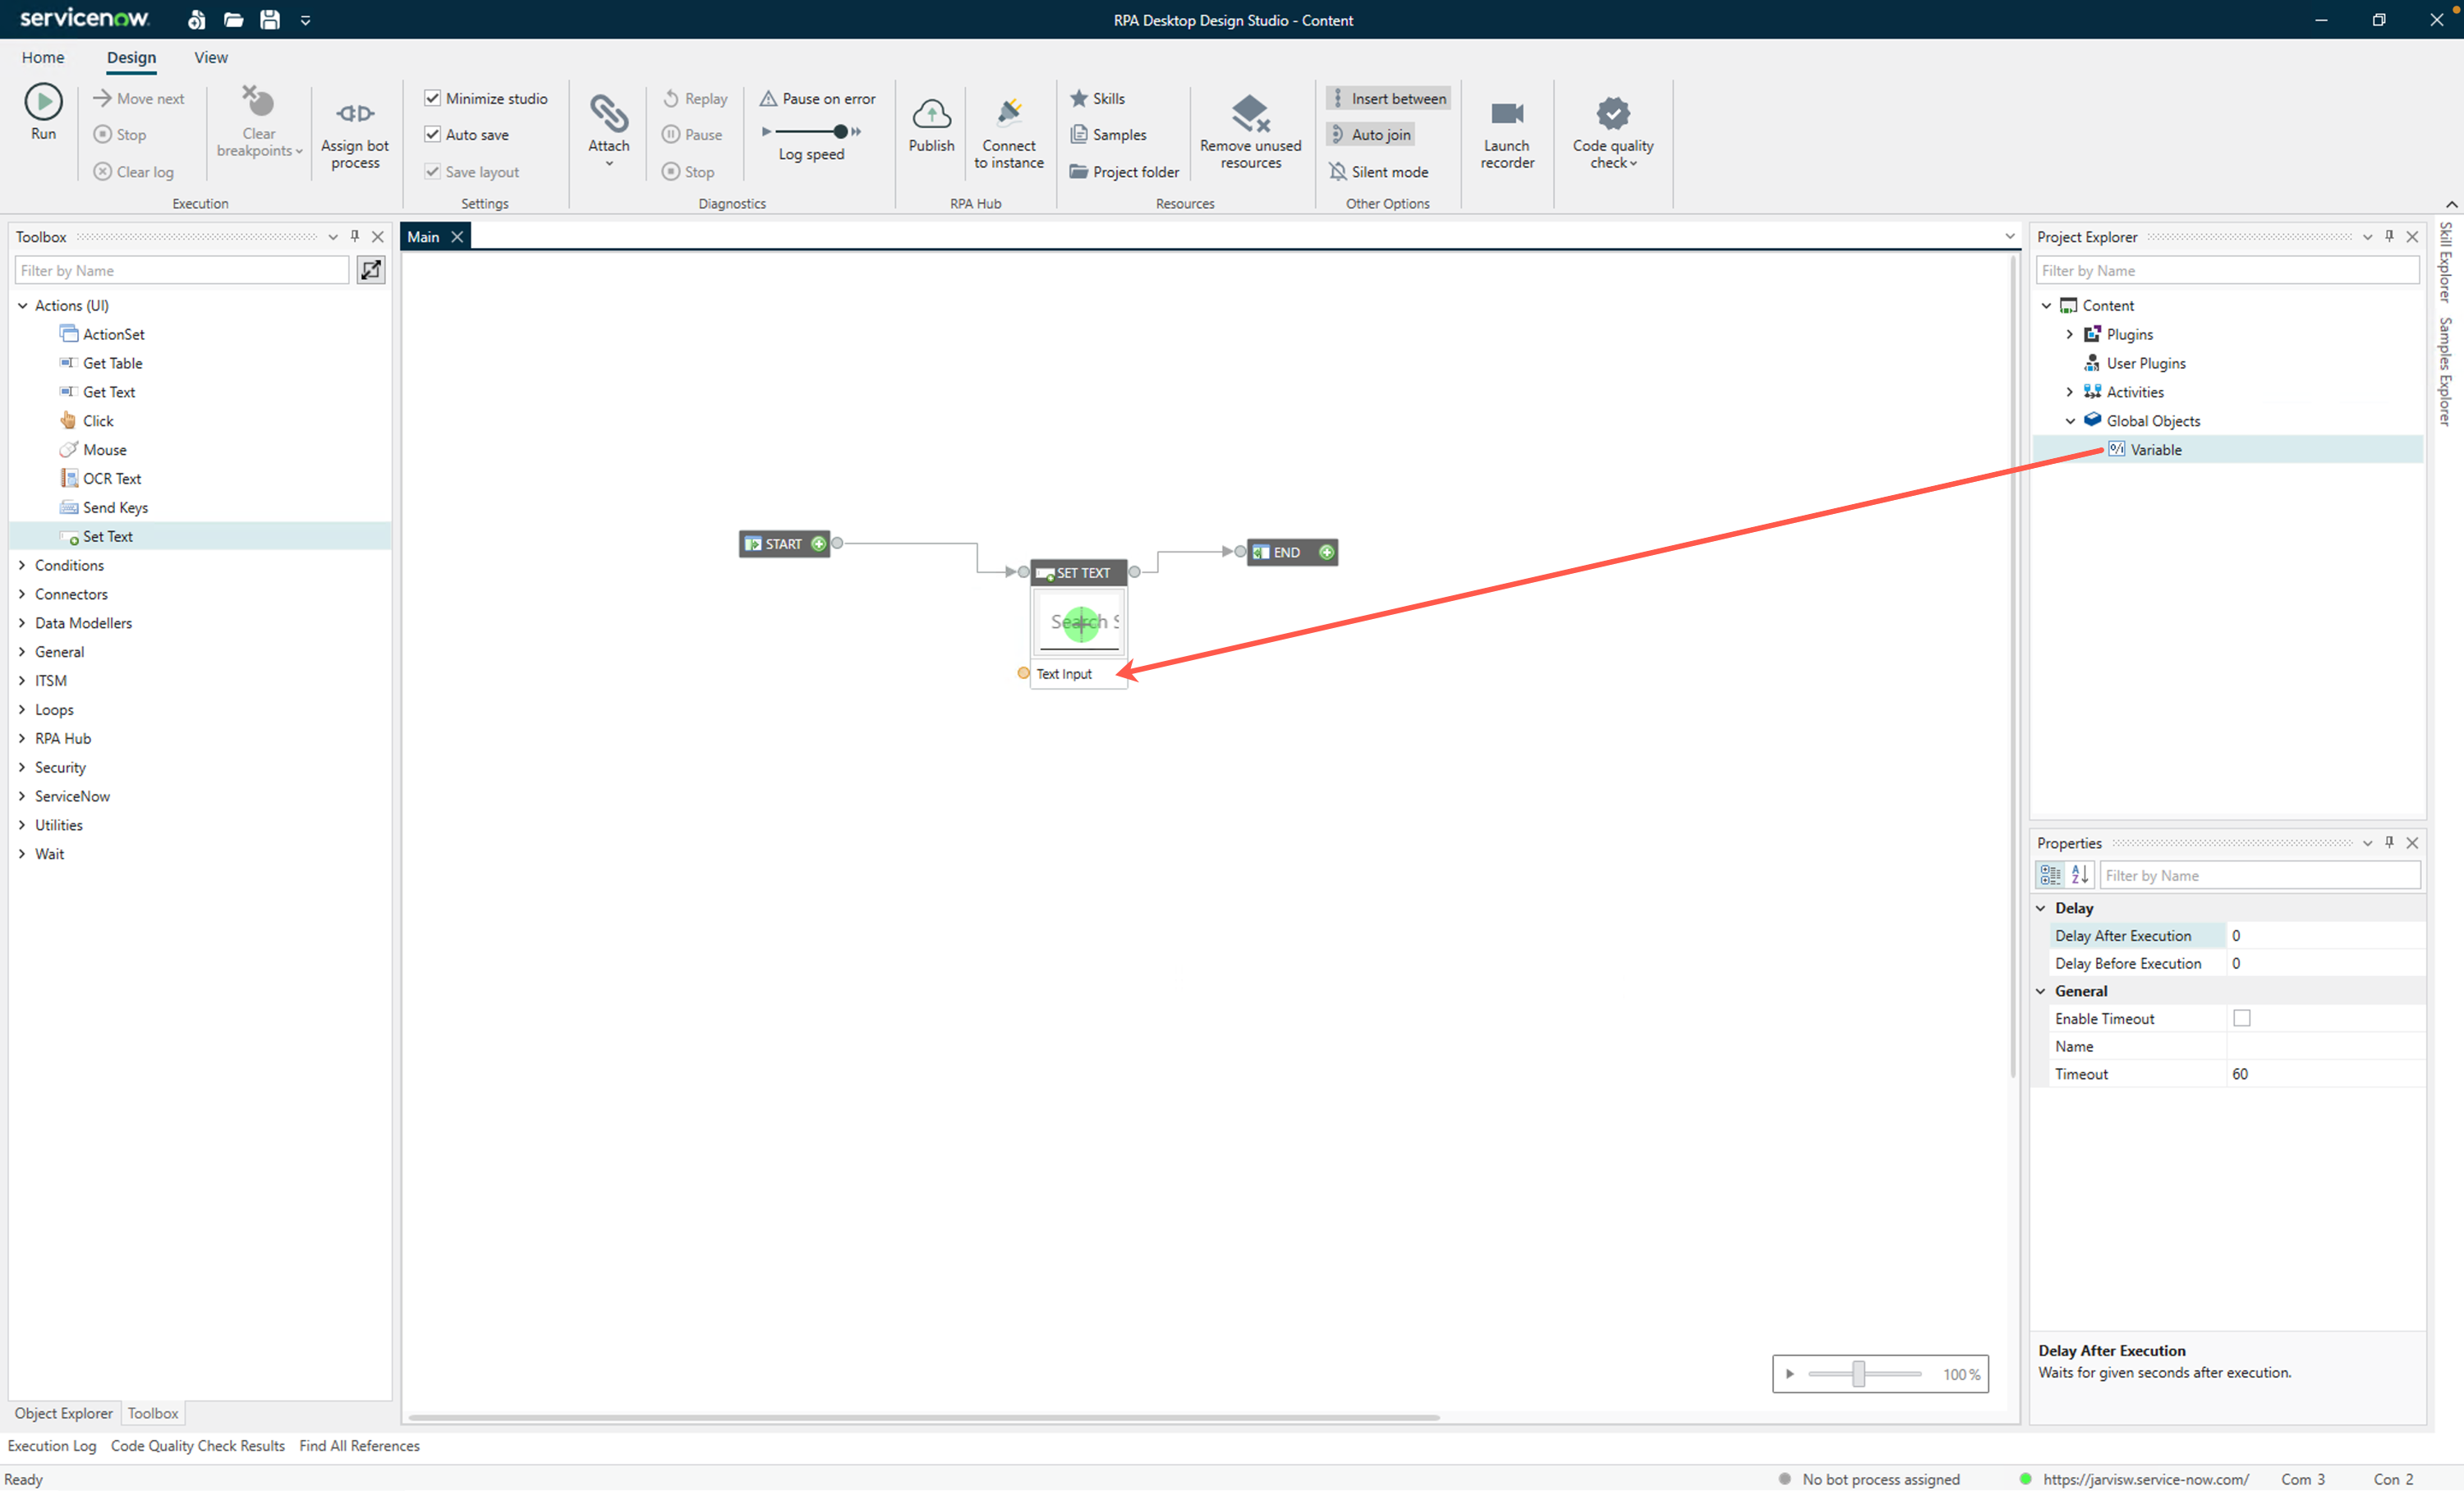Click the Attach paperclip icon
Screen dimensions: 2464x1491
click(x=609, y=113)
